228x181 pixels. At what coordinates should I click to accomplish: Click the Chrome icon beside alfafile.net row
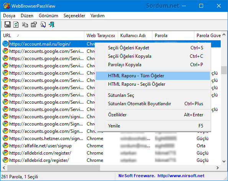pos(5,145)
